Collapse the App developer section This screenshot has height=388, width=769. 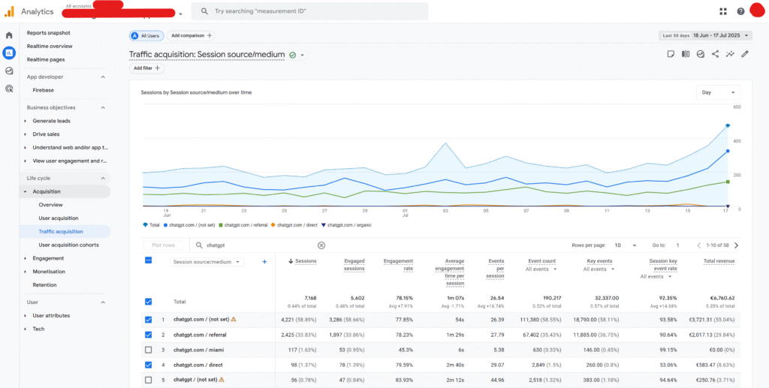pos(103,77)
